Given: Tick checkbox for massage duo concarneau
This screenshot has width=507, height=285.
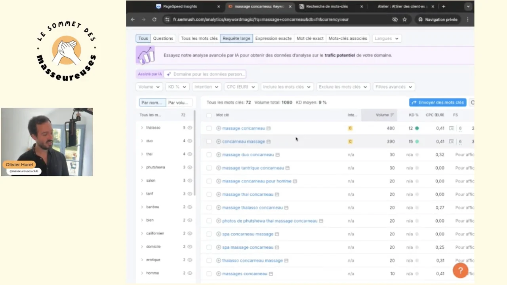Looking at the screenshot, I should [209, 155].
